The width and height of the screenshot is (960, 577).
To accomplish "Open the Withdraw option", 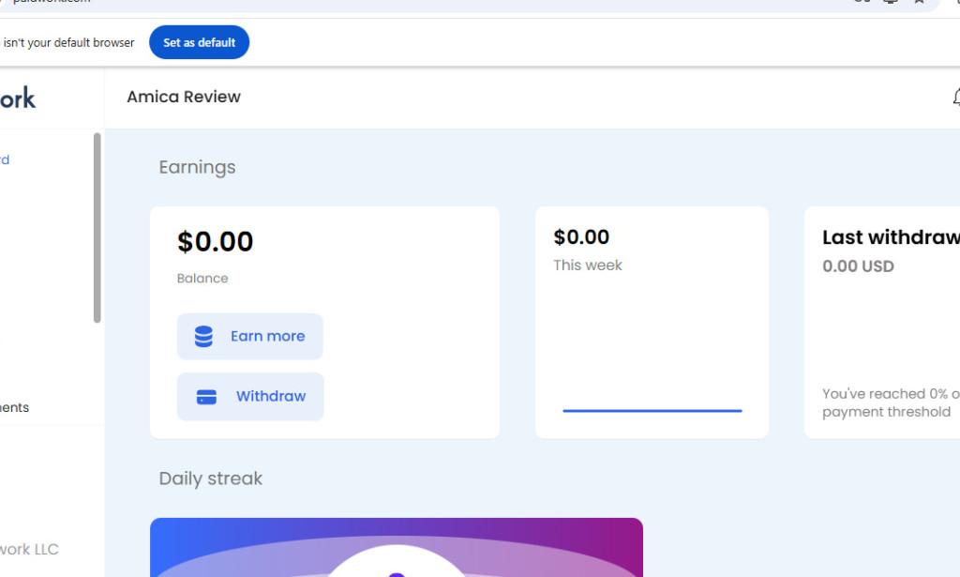I will [250, 396].
